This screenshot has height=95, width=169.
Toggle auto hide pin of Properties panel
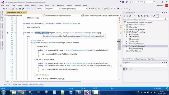(165, 63)
